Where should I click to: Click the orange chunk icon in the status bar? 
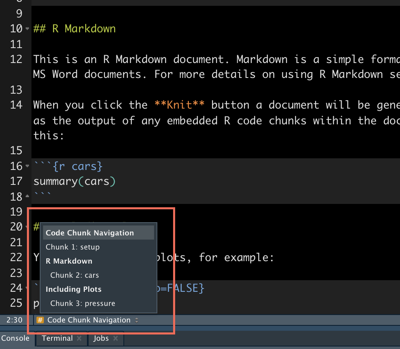pos(40,320)
